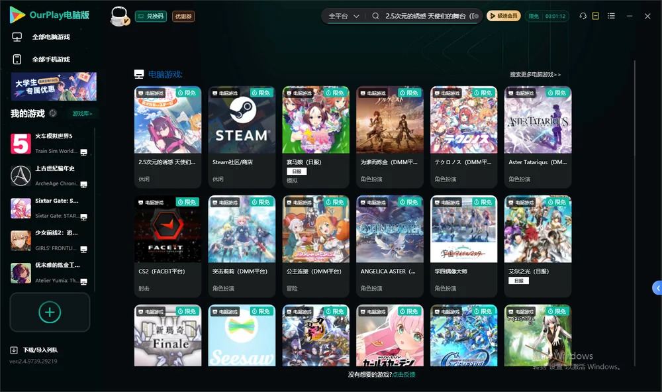This screenshot has height=392, width=662.
Task: Click 搜索更多电脑游戏 link
Action: tap(535, 74)
